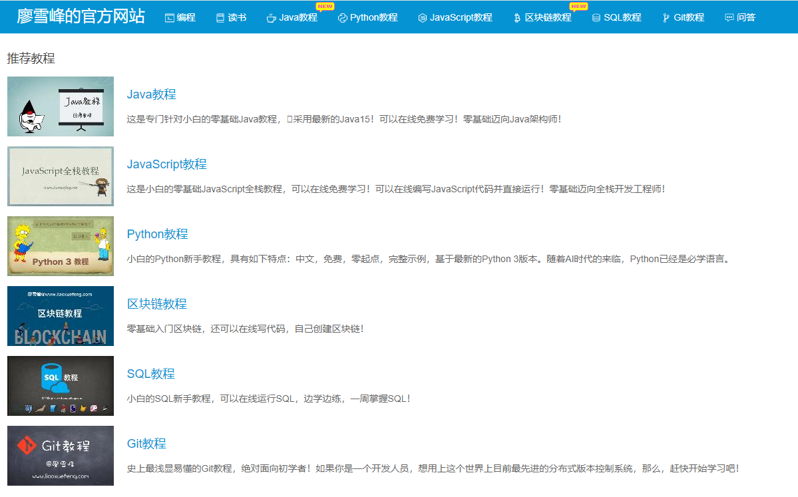Click the gear icon next to JavaScript教程 nav item
The image size is (798, 497).
pos(422,17)
